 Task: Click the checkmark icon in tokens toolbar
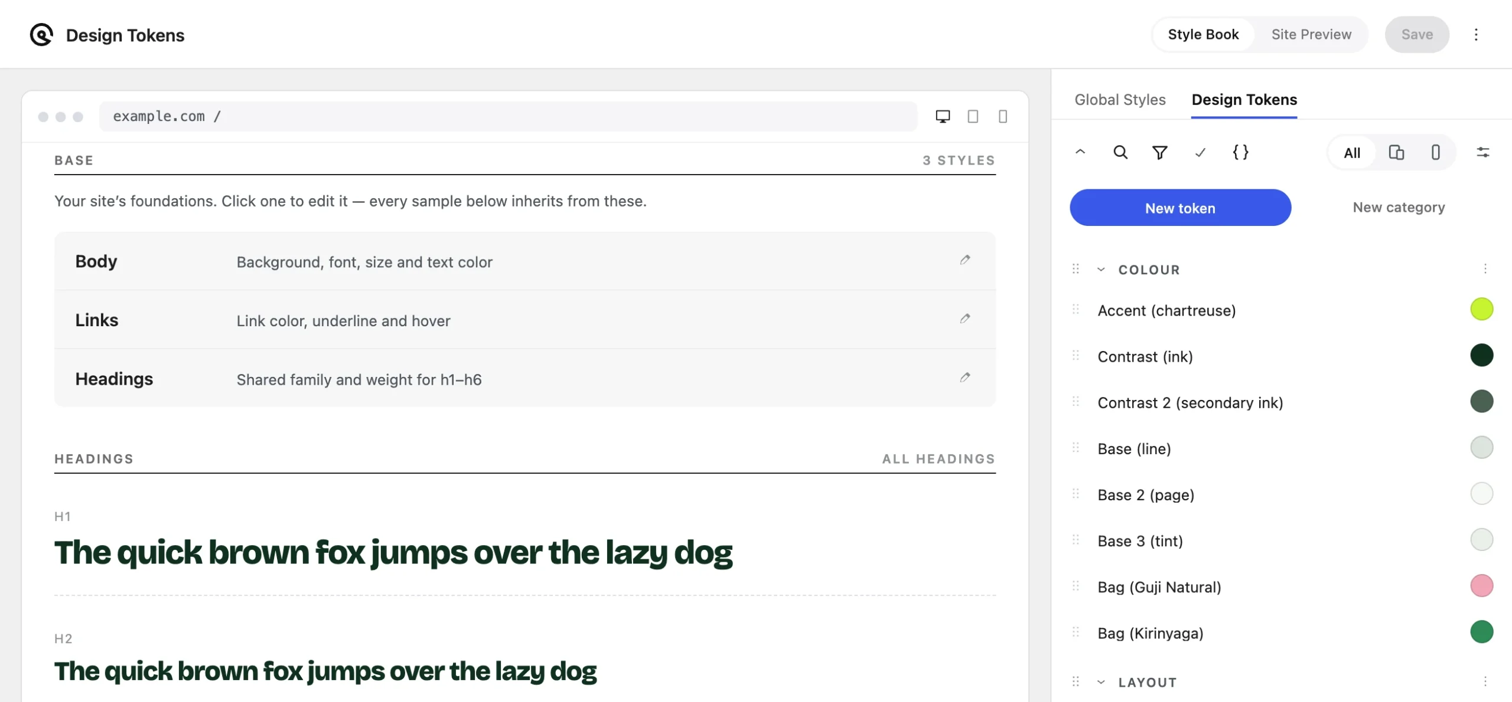tap(1200, 152)
